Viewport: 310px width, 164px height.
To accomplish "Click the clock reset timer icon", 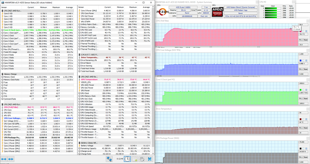I will [127, 159].
